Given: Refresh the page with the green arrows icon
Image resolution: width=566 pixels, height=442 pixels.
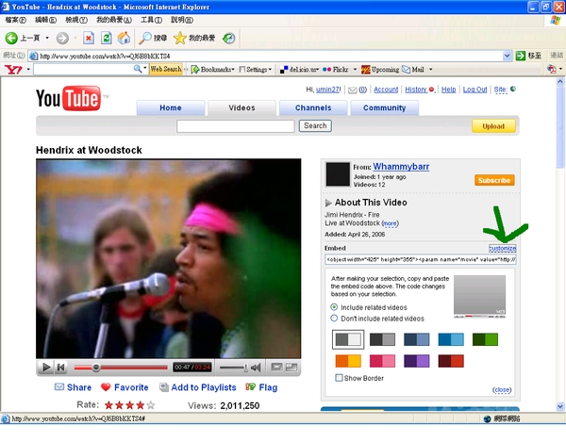Looking at the screenshot, I should (x=106, y=38).
